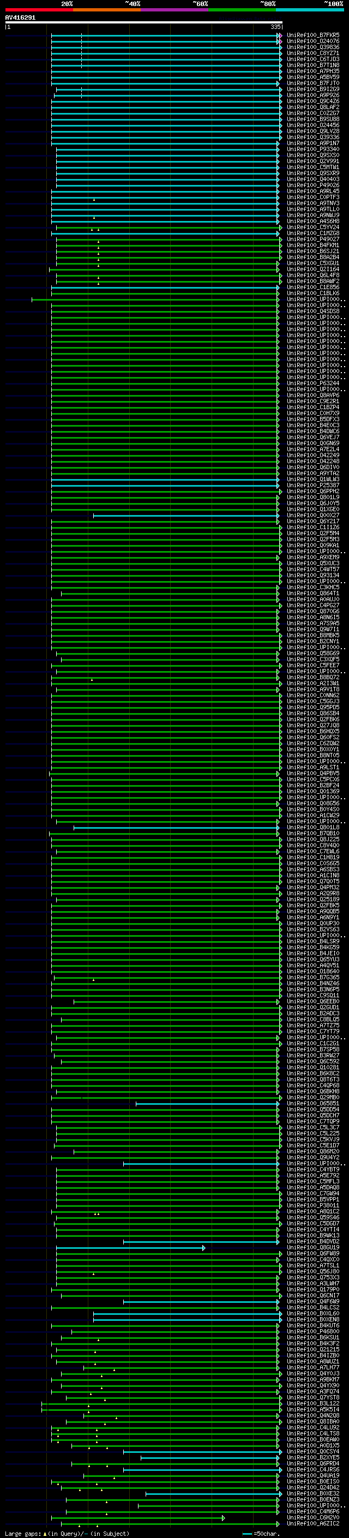
Task: Click label UniRef100_Q2I164
Action: 313,270
